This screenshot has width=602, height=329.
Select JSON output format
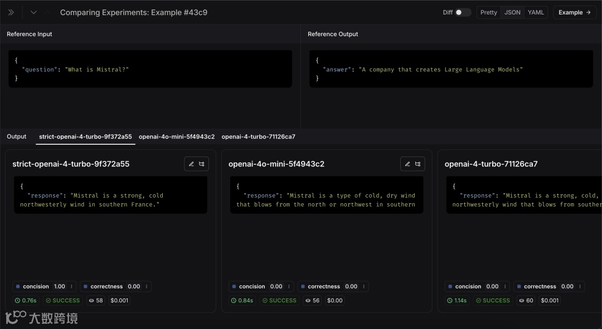[x=512, y=12]
